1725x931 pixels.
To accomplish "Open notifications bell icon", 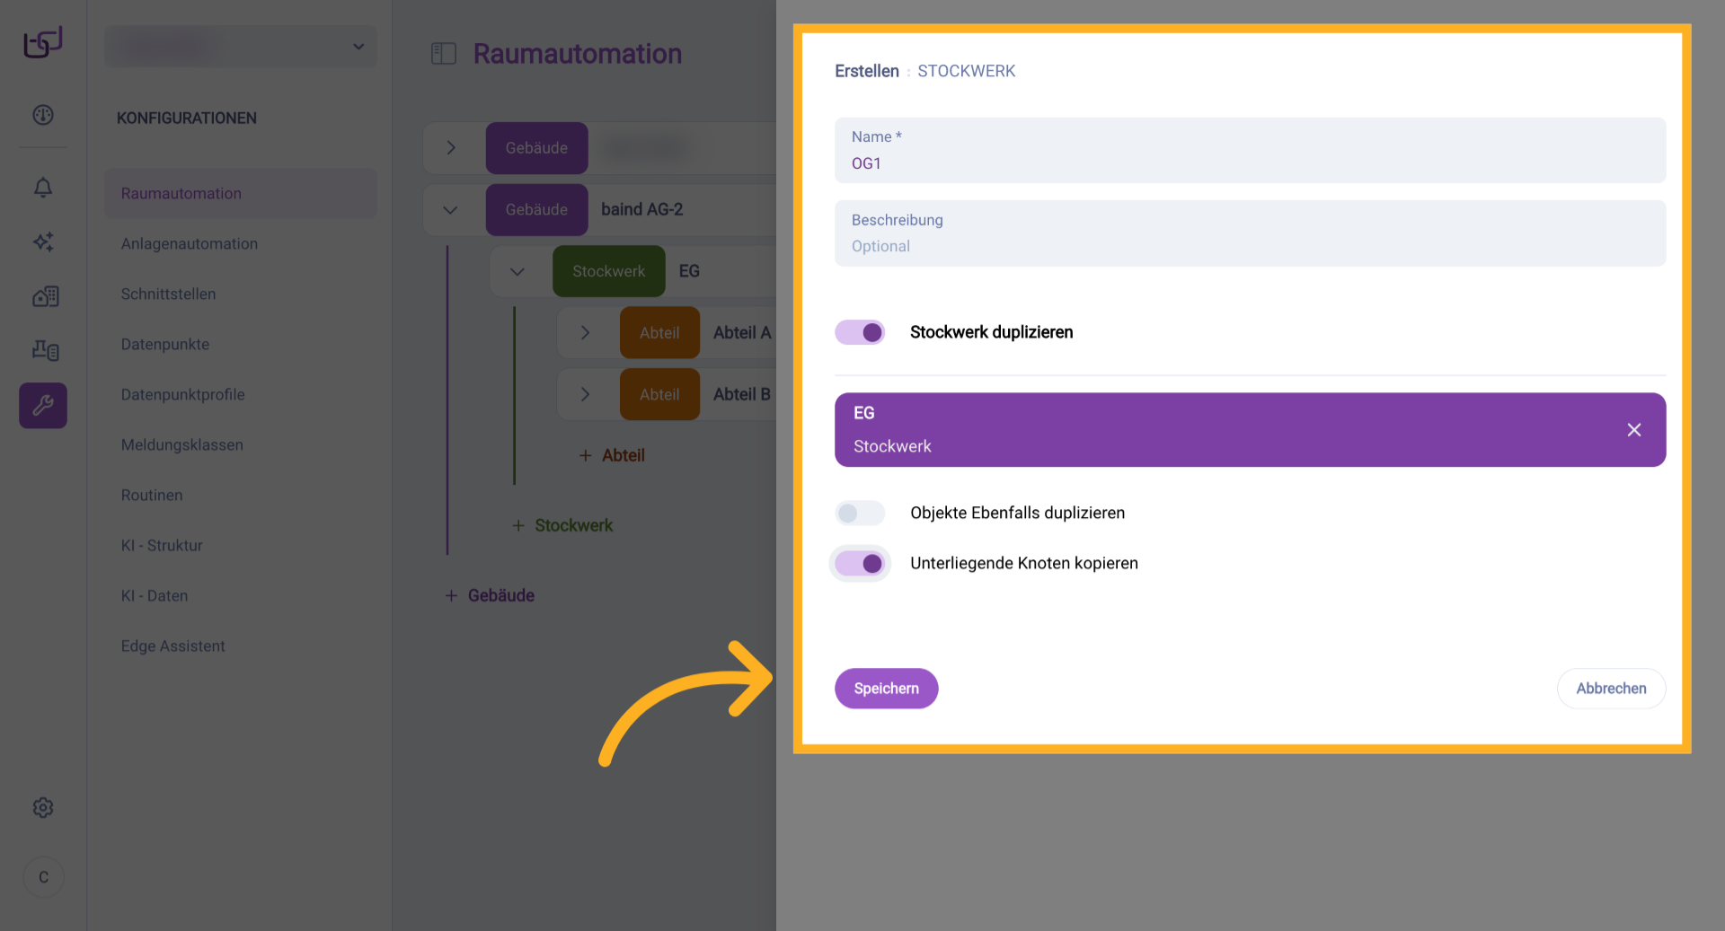I will [x=43, y=188].
